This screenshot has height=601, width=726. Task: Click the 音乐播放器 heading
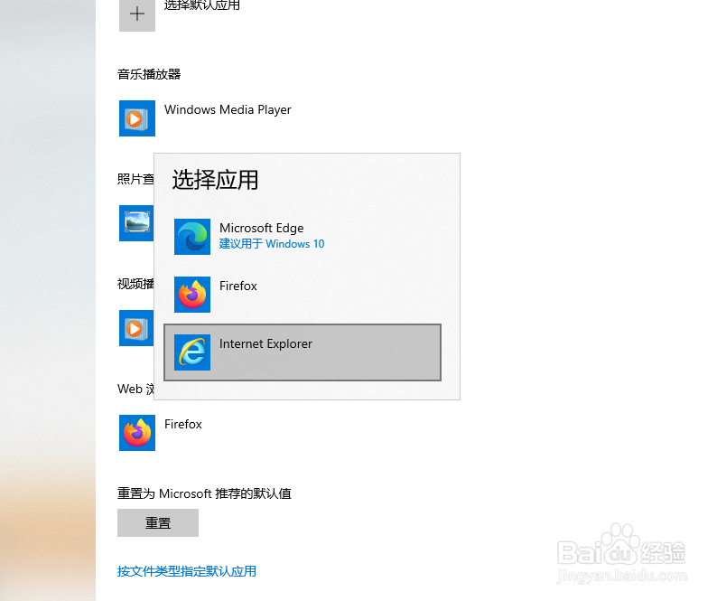(x=149, y=74)
